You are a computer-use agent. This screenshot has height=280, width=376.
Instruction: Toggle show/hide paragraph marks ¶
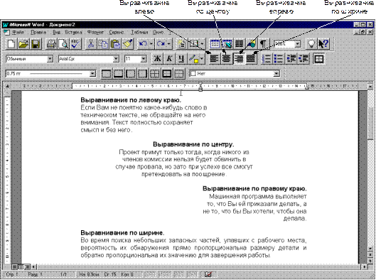tap(264, 44)
